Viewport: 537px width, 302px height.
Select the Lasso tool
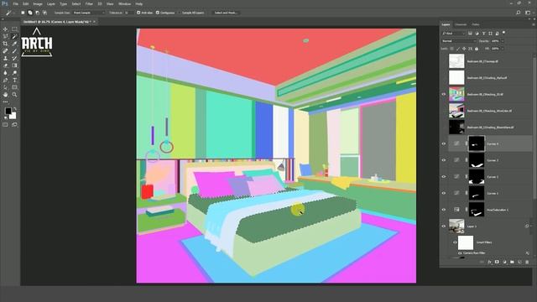tap(5, 36)
